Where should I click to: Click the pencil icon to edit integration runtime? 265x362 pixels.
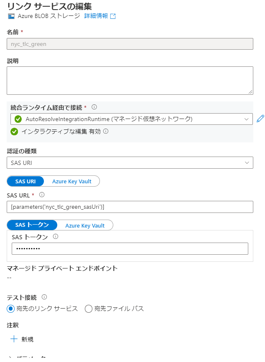[260, 119]
